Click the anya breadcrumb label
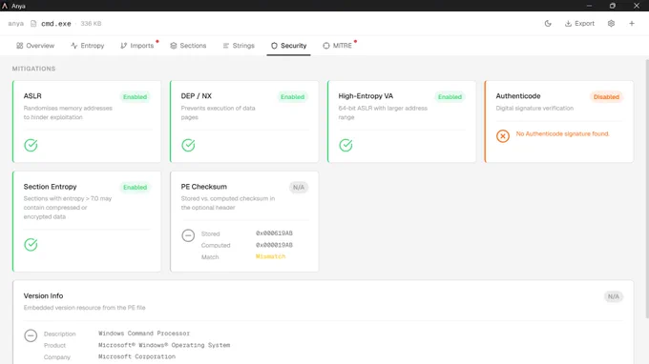649x364 pixels. pos(15,24)
